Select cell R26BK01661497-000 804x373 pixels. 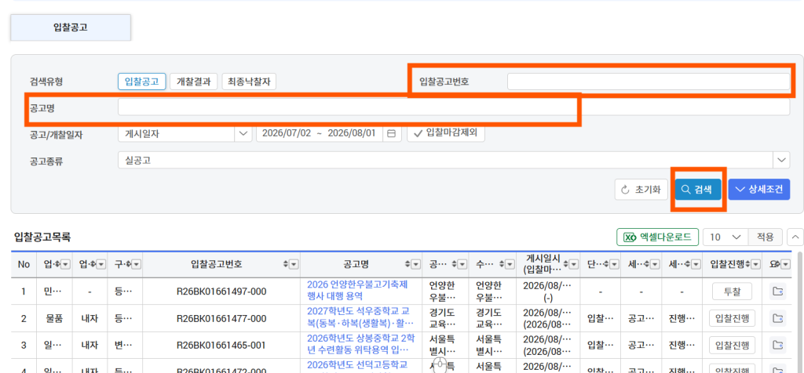point(221,292)
